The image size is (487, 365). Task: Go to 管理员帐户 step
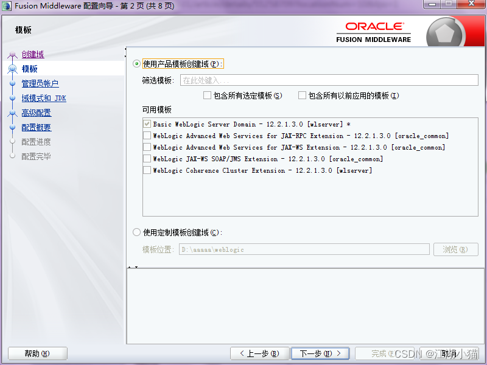click(40, 83)
